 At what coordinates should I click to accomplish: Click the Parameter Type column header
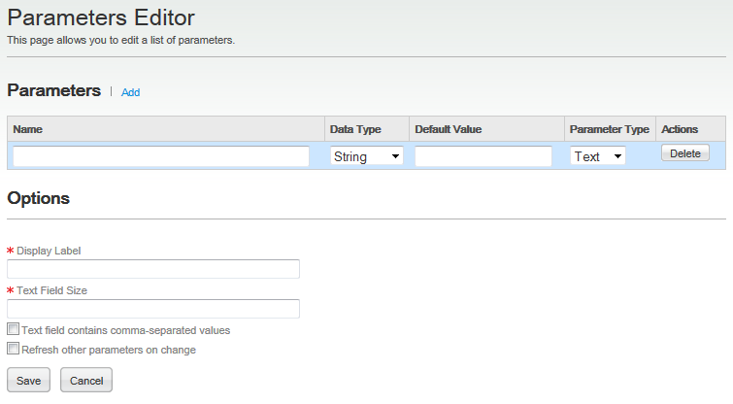click(609, 129)
